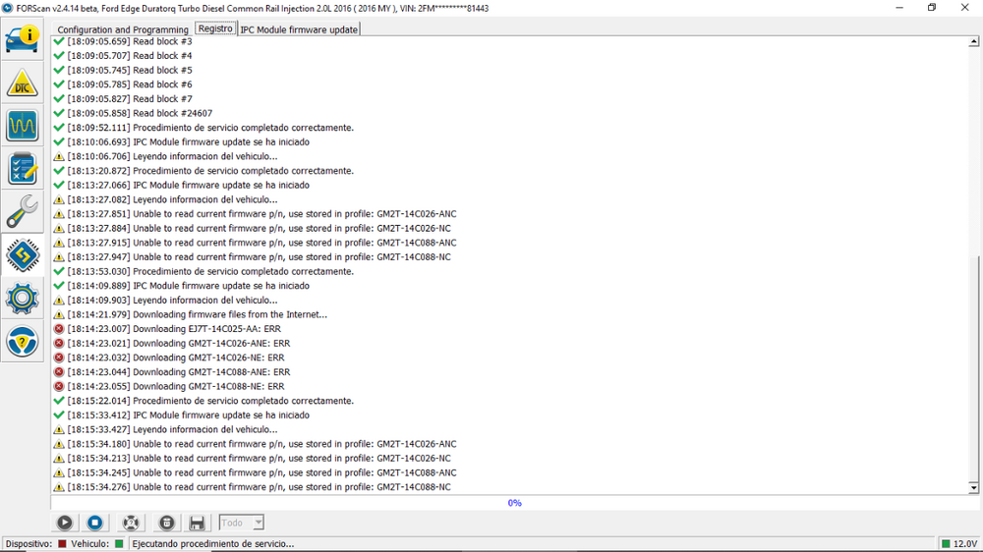This screenshot has width=983, height=552.
Task: Click the red Dispositivo status indicator
Action: 62,544
